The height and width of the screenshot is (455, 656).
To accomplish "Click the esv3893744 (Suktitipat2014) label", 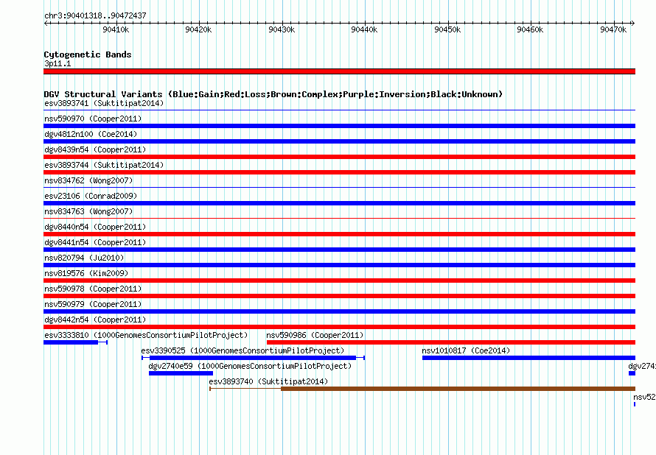I will (x=104, y=165).
